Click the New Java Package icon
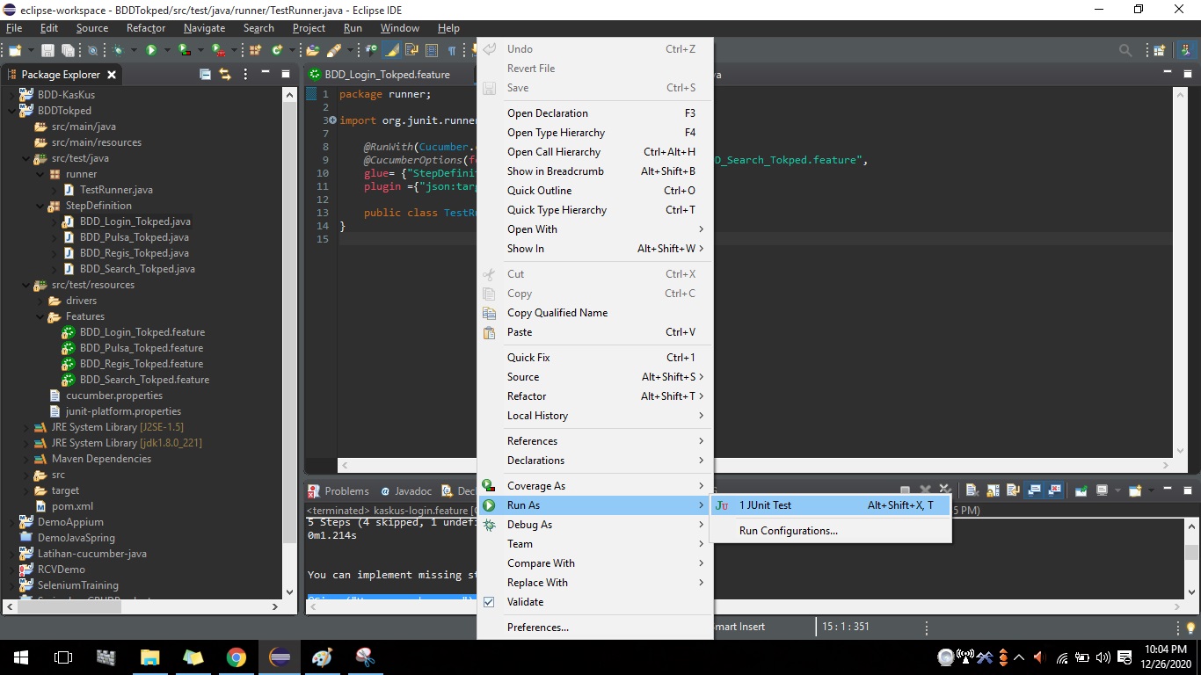The height and width of the screenshot is (675, 1201). (x=256, y=50)
